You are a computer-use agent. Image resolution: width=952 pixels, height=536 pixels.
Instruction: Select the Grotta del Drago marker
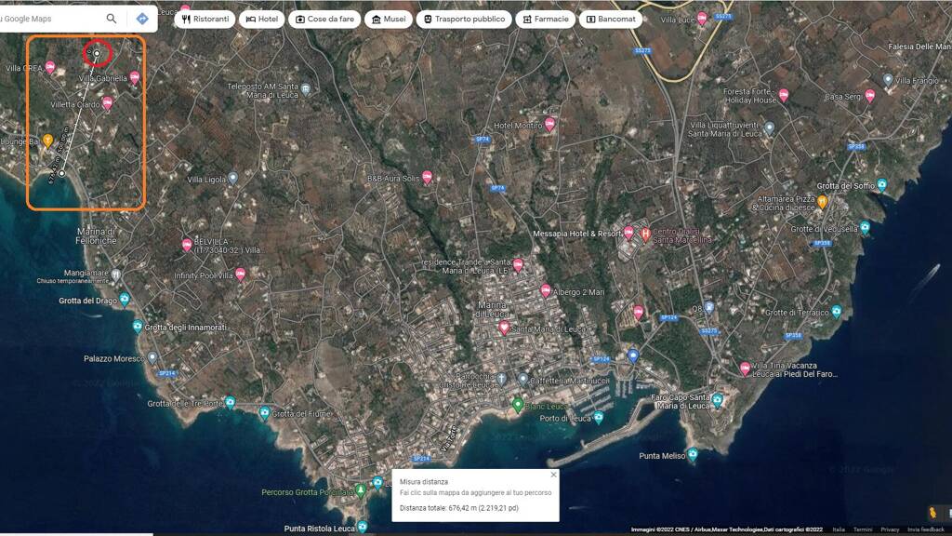pyautogui.click(x=125, y=300)
